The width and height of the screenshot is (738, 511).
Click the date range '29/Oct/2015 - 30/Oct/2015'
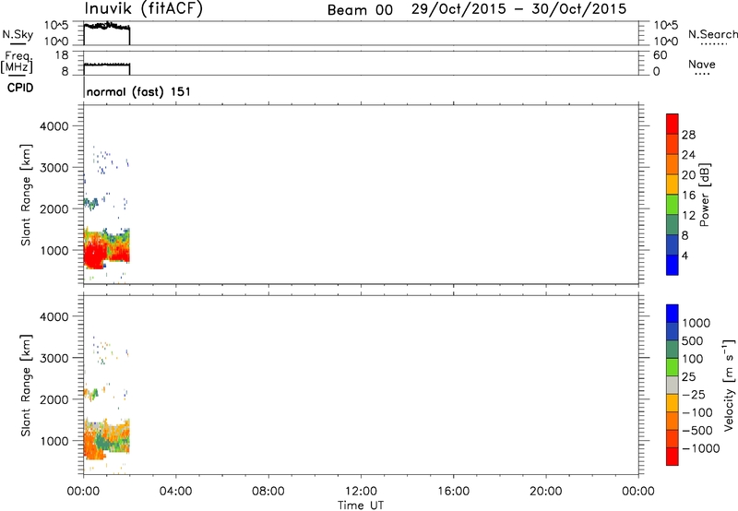[518, 9]
